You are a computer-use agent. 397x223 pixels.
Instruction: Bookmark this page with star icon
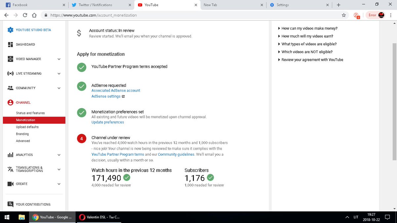click(344, 15)
